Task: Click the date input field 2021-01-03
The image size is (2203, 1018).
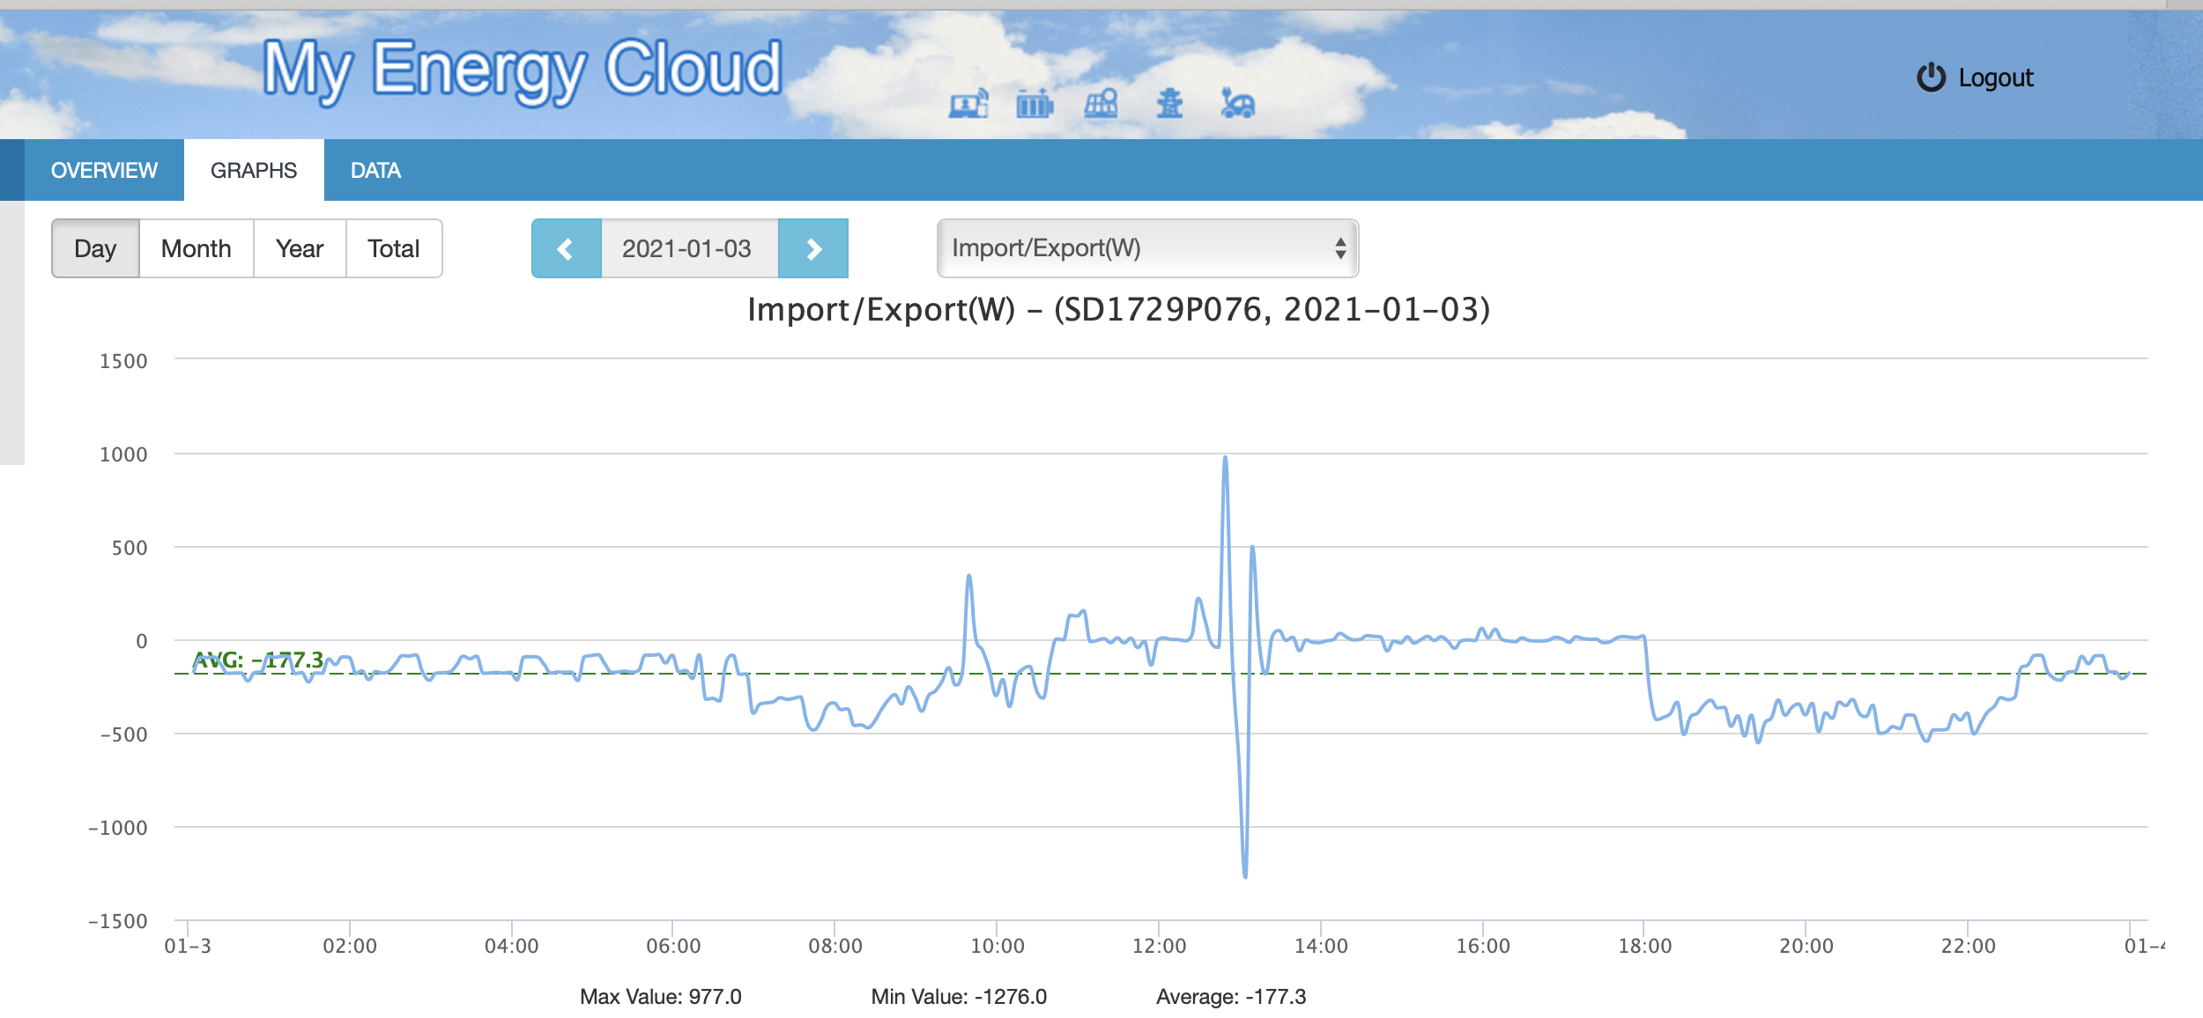Action: [x=688, y=248]
